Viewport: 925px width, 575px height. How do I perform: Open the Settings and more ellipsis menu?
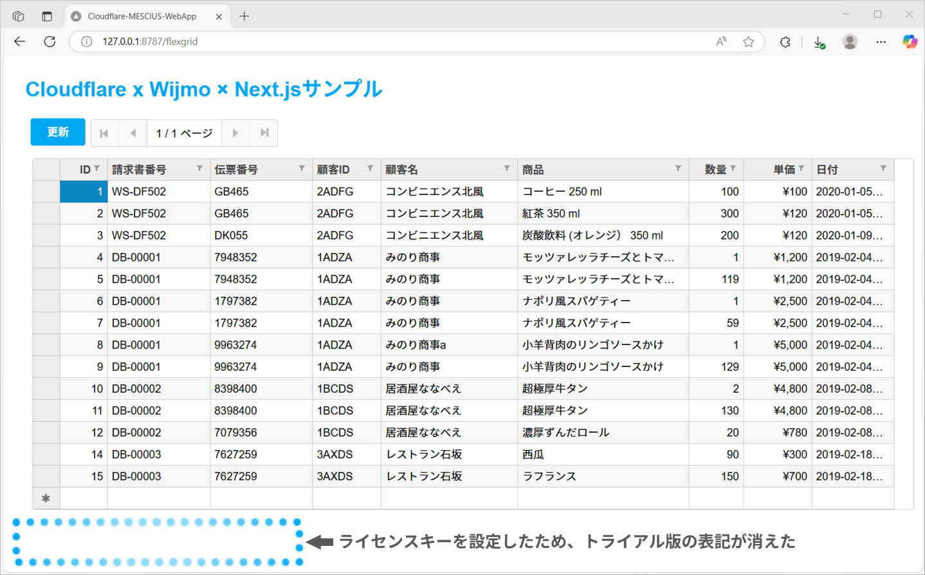pos(881,42)
